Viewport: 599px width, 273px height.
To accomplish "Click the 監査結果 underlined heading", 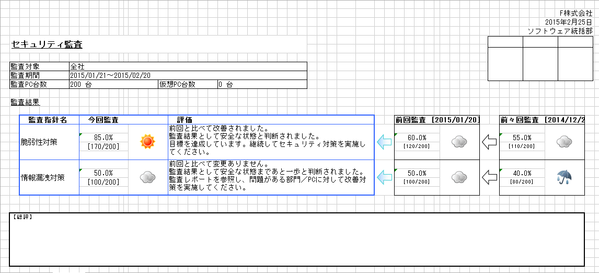I will [25, 102].
